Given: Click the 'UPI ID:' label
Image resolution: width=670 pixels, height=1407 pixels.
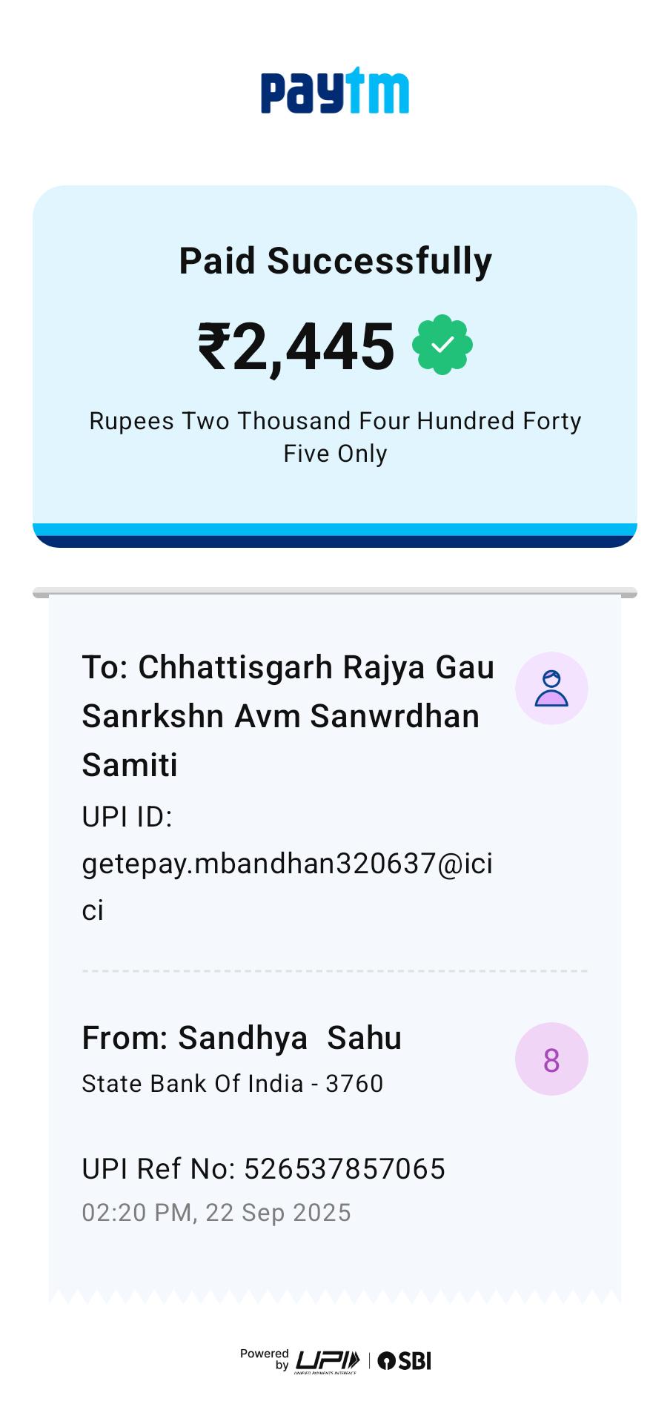Looking at the screenshot, I should (x=127, y=817).
